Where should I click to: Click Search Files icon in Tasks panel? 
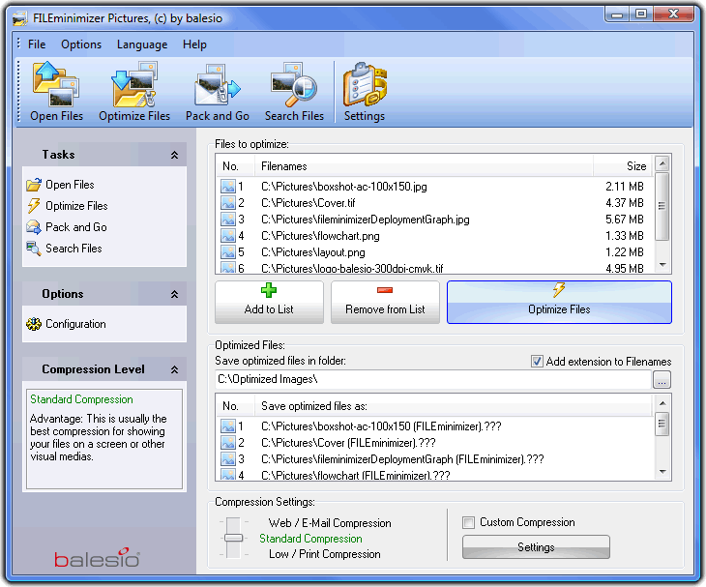[x=34, y=248]
